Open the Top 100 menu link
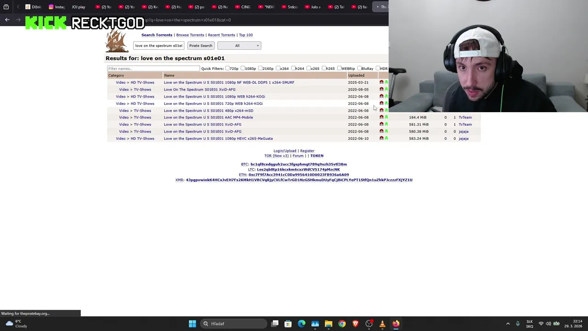This screenshot has width=588, height=331. (x=246, y=35)
